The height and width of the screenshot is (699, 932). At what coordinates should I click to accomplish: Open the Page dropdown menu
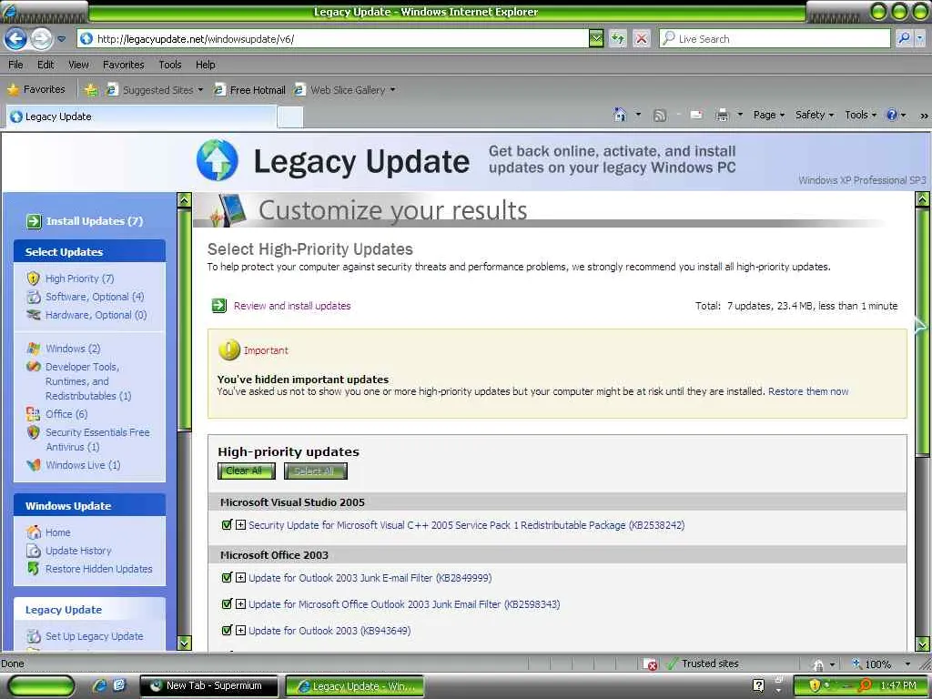769,115
